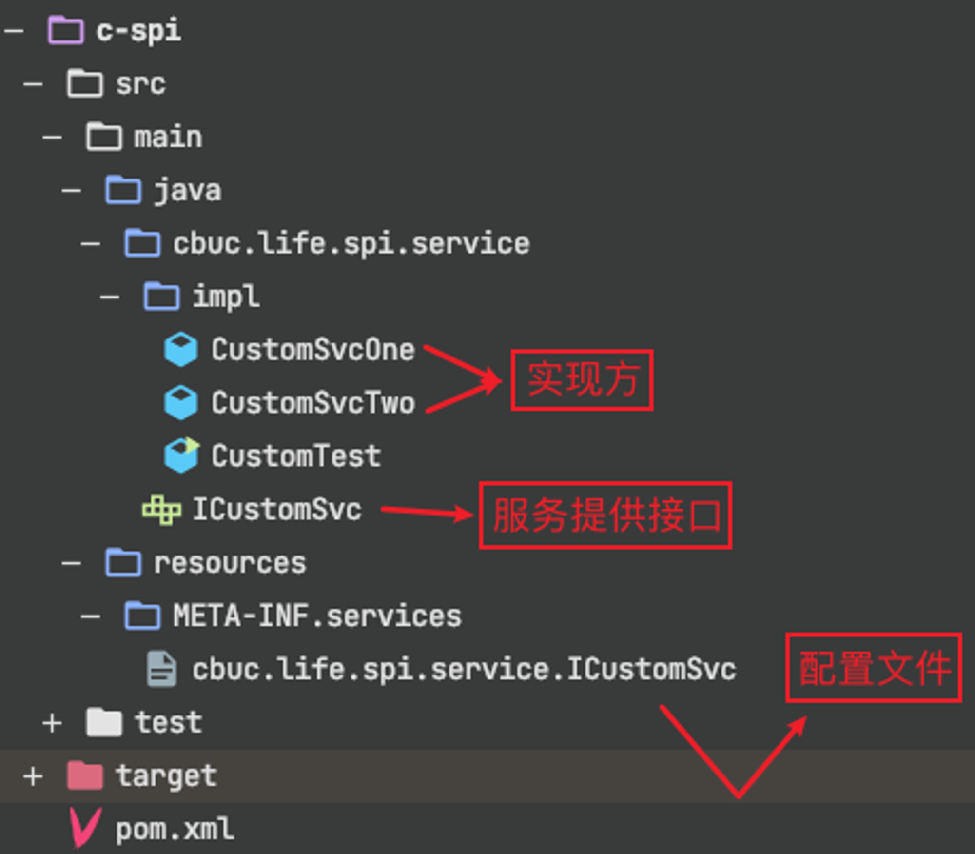Click the ICustomSvc interface icon

161,510
